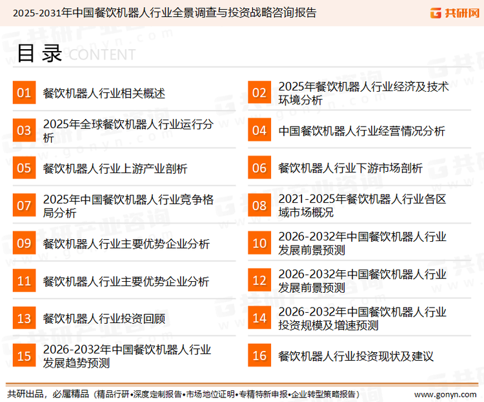Select chapter 中国餐饮机器人行业经营情况分析
Viewport: 484px width, 402px height.
pos(361,131)
